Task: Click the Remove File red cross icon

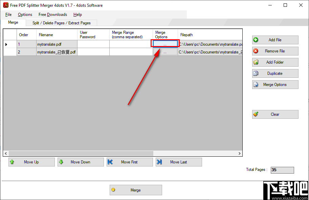Action: point(256,51)
